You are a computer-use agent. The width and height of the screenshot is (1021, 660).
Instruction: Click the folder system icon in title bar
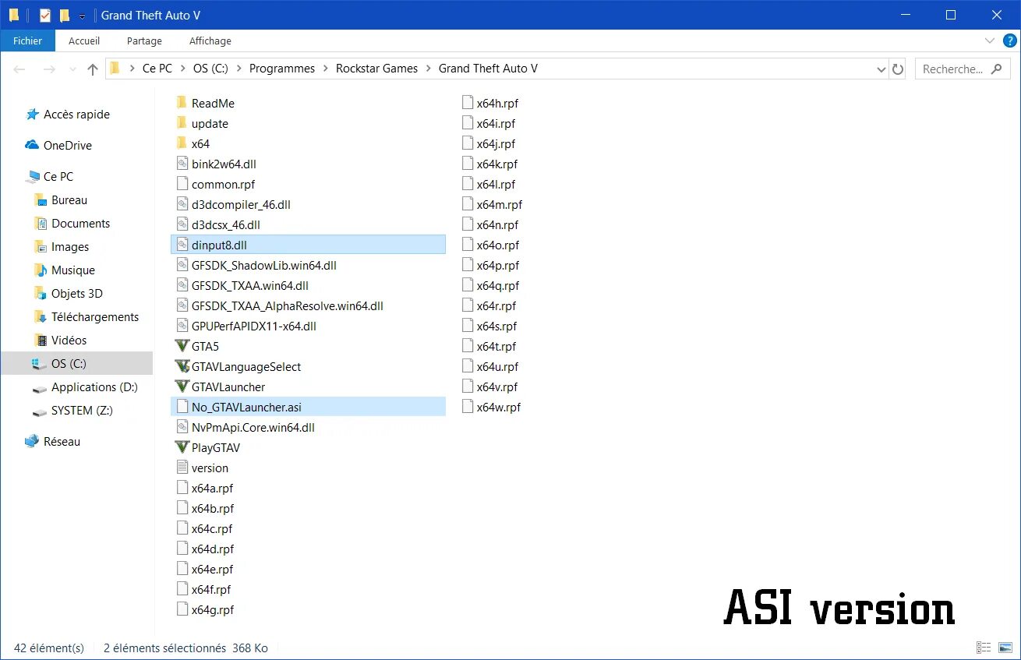tap(14, 15)
